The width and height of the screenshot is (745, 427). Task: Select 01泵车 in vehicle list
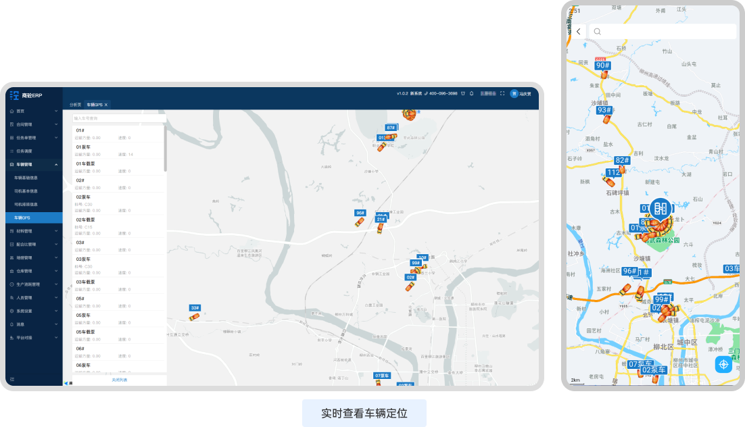(x=119, y=150)
